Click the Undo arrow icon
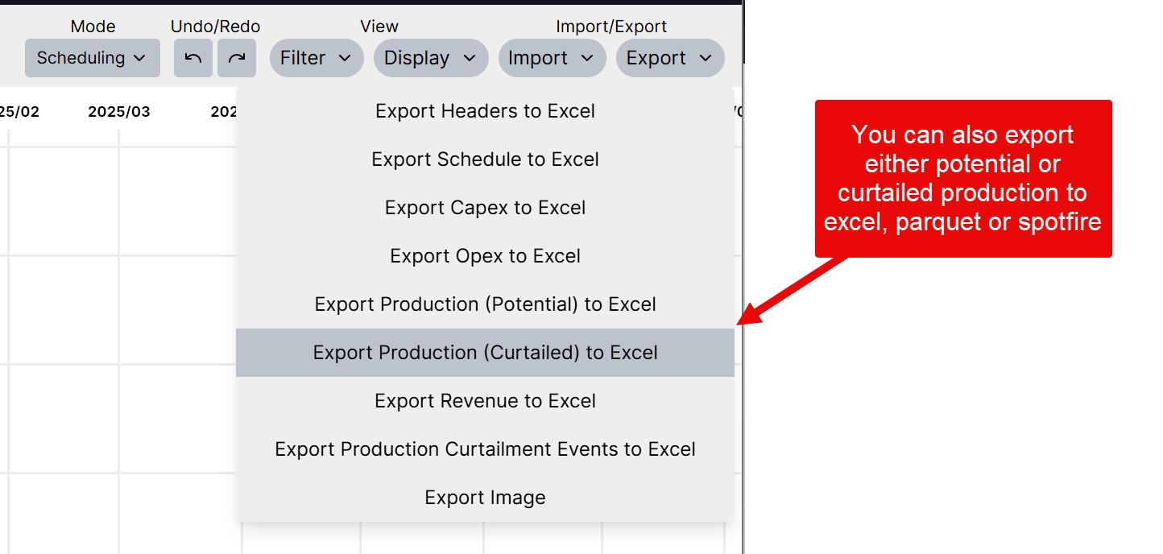1163x554 pixels. click(x=193, y=58)
